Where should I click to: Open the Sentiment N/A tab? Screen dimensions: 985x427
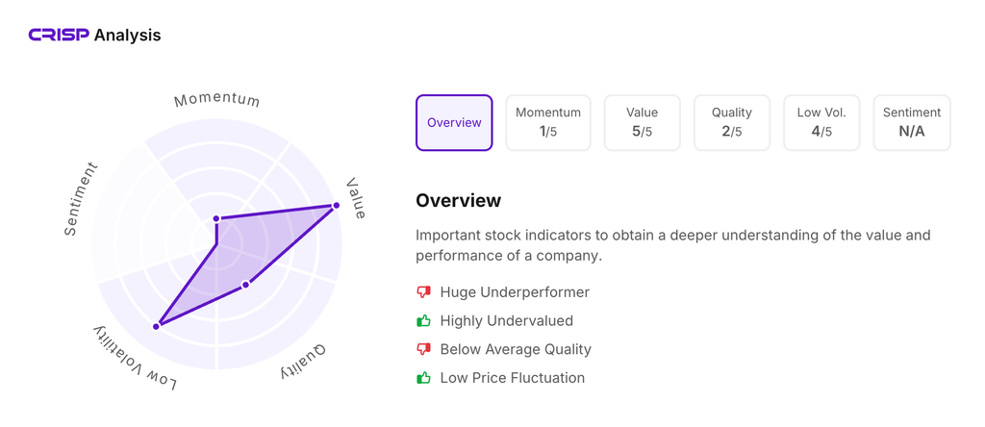911,123
